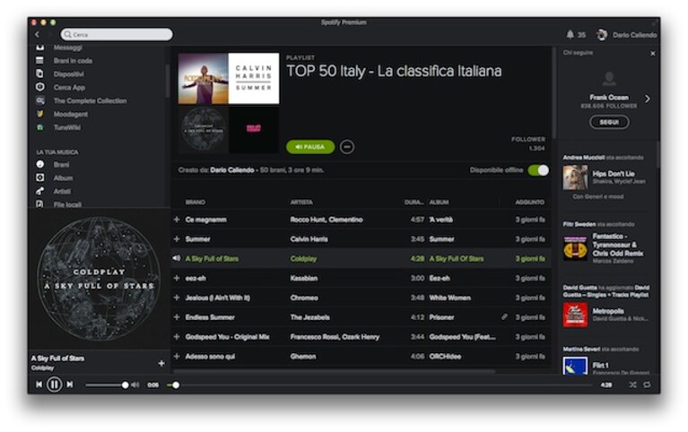The image size is (688, 432).
Task: Click Coldplay album art in sidebar
Action: 99,279
